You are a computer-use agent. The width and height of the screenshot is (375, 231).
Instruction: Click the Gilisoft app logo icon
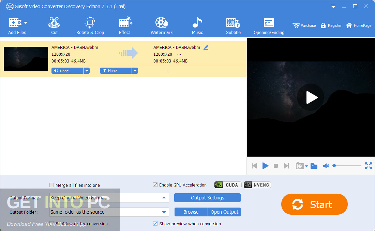click(10, 6)
